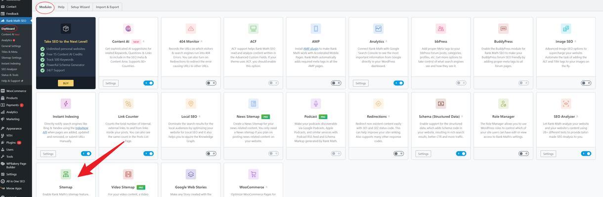The height and width of the screenshot is (197, 603).
Task: Click the BuddyPress module icon
Action: [x=503, y=29]
